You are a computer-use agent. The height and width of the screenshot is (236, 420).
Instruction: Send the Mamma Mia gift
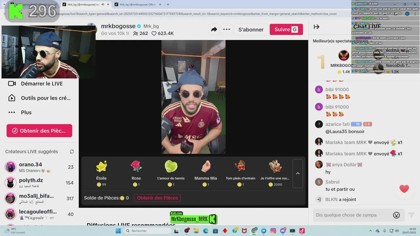click(x=206, y=174)
